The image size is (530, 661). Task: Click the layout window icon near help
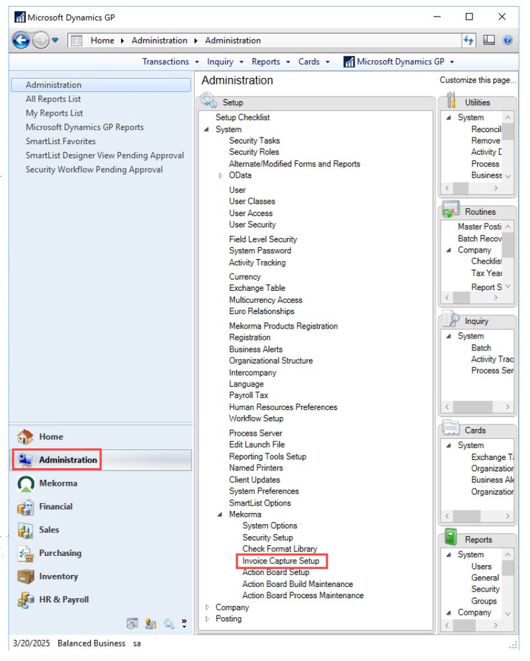tap(489, 40)
